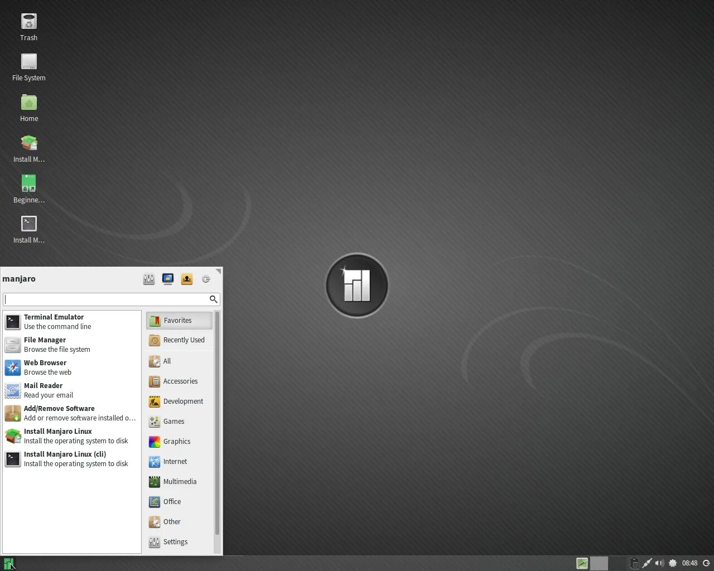The height and width of the screenshot is (571, 714).
Task: Select the Office category
Action: coord(179,502)
